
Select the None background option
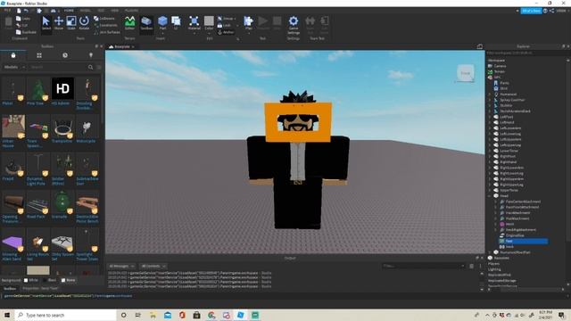pyautogui.click(x=68, y=280)
